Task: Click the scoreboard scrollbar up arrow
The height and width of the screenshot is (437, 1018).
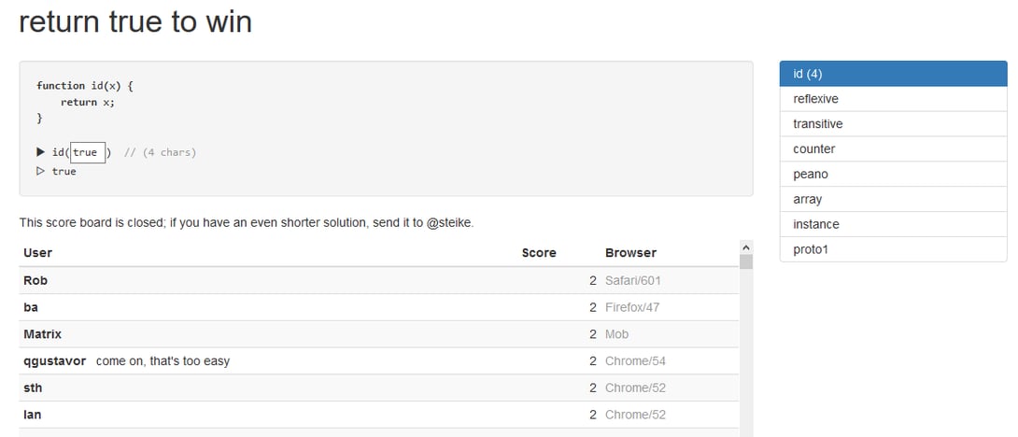Action: (x=745, y=247)
